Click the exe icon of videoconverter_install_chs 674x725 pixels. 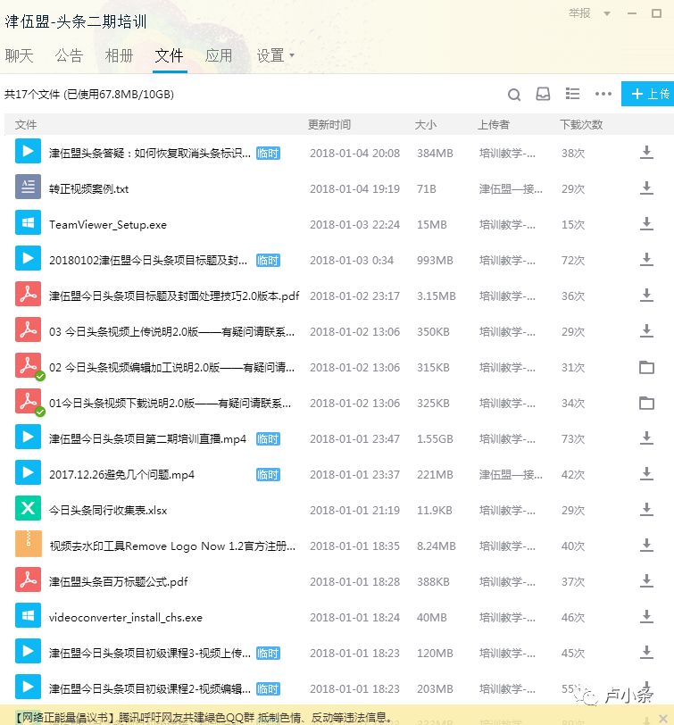coord(28,615)
